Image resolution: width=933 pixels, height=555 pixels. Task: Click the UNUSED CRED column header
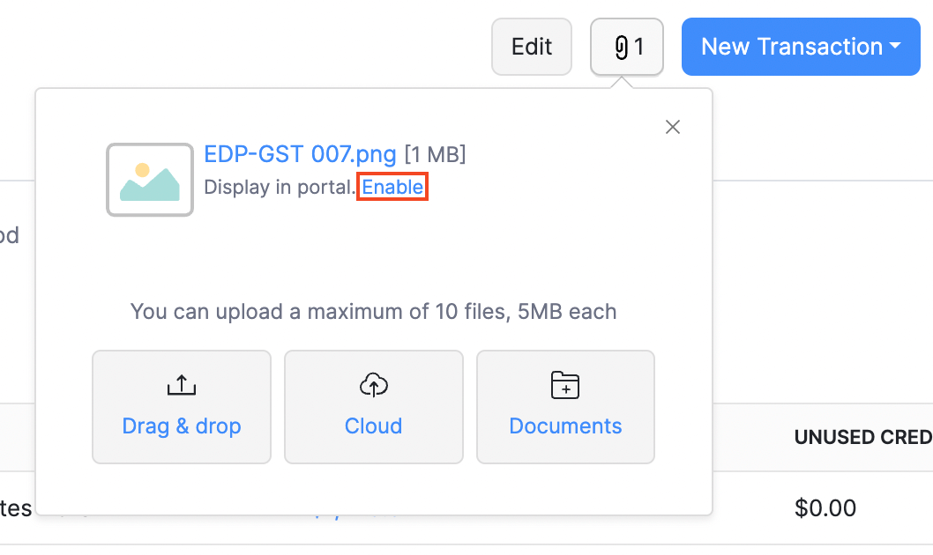tap(862, 437)
